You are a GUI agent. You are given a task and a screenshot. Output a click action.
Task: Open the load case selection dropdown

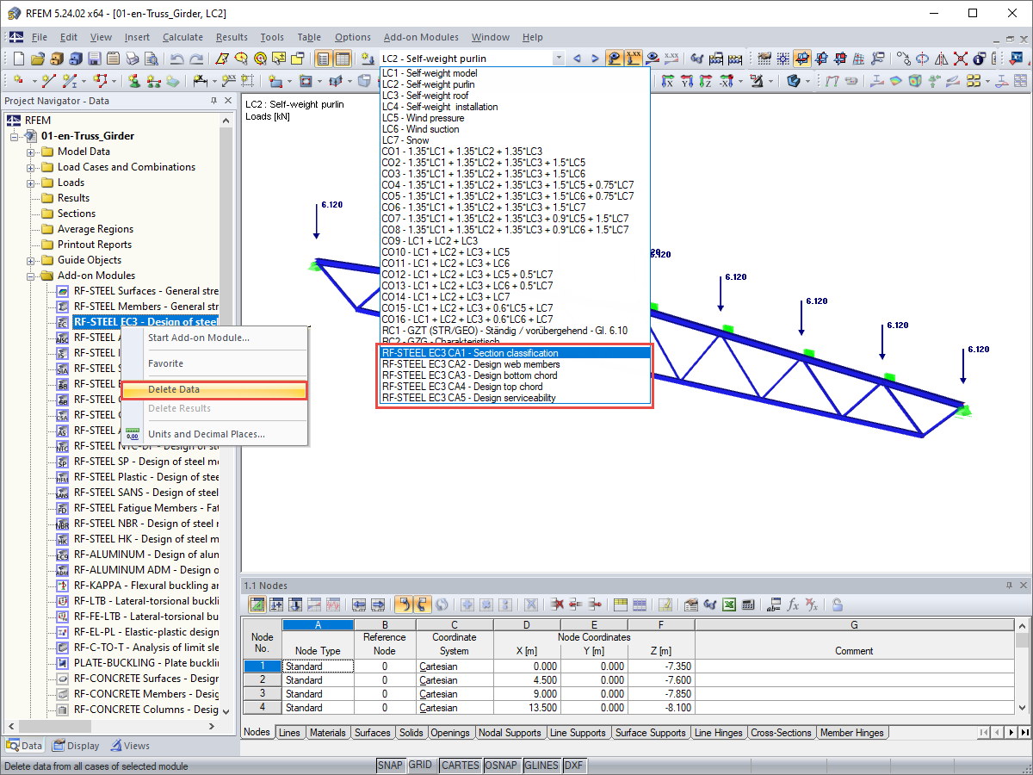[558, 59]
